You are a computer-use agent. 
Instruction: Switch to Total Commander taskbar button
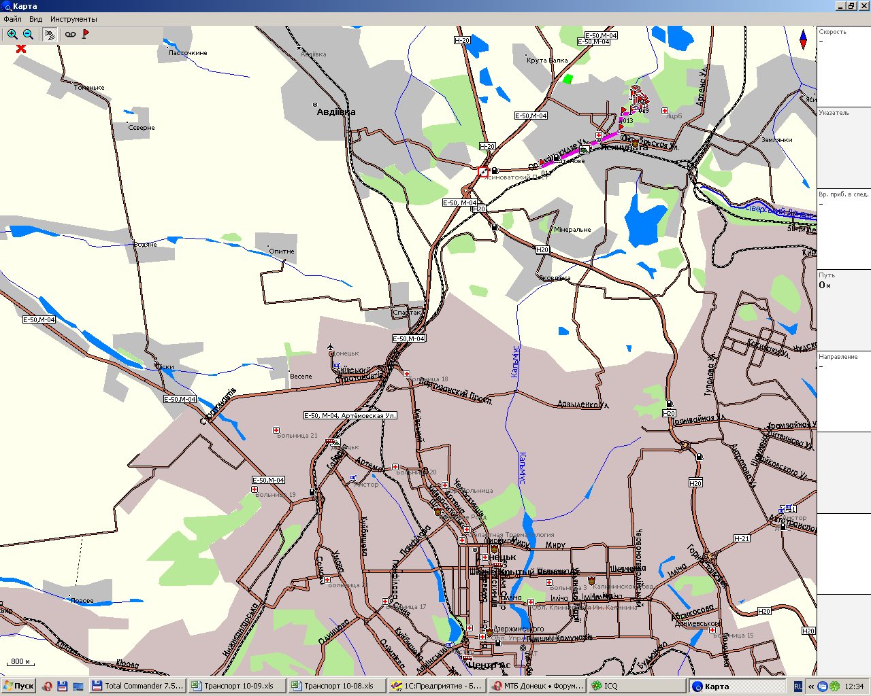(x=137, y=686)
